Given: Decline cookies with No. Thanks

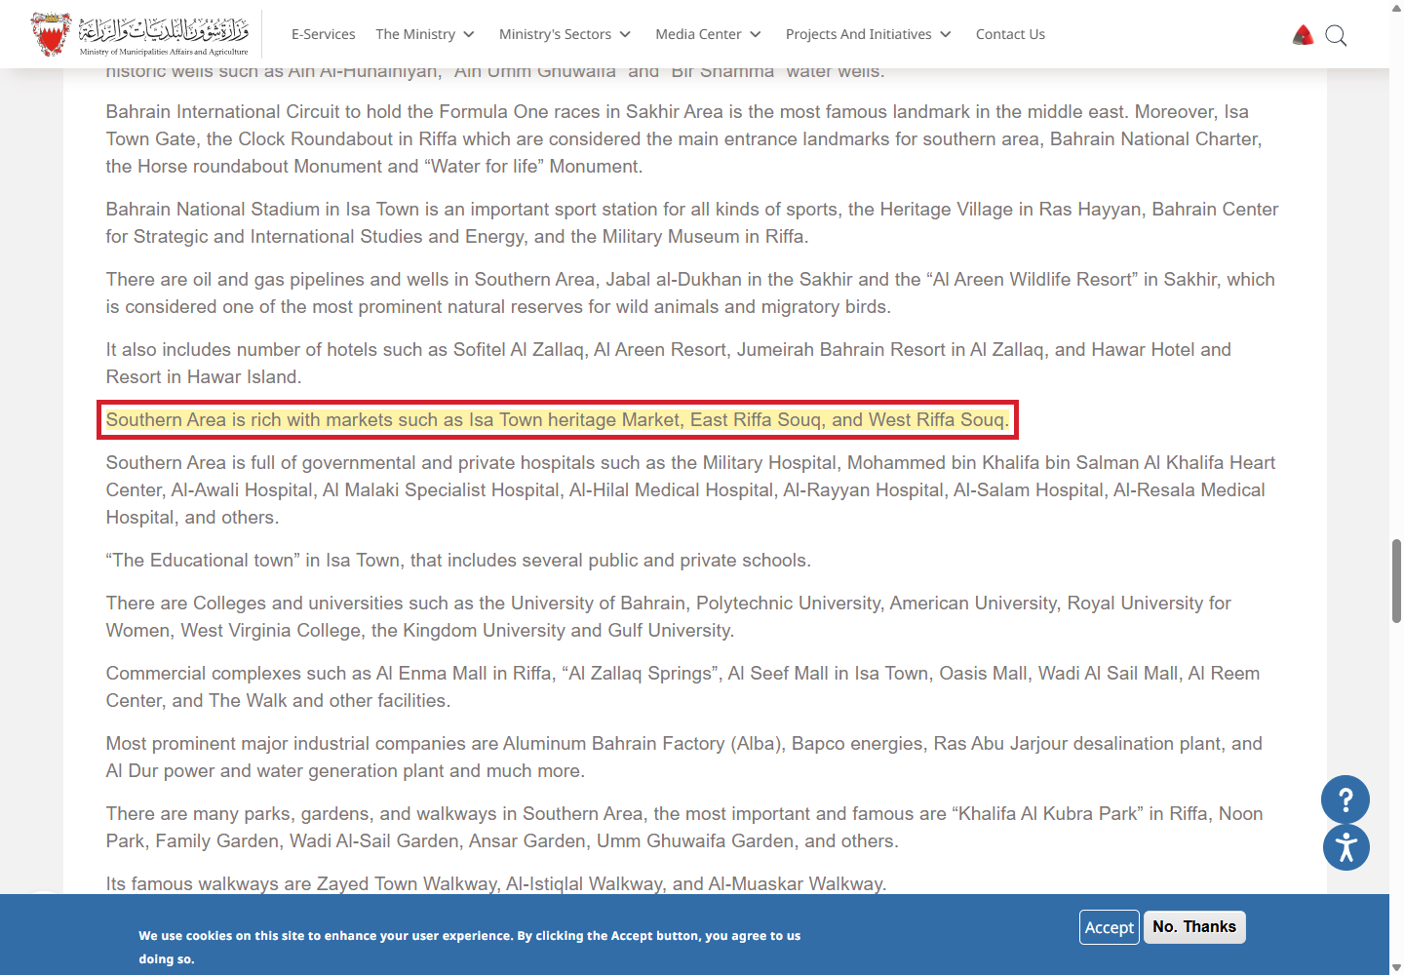Looking at the screenshot, I should [x=1194, y=926].
